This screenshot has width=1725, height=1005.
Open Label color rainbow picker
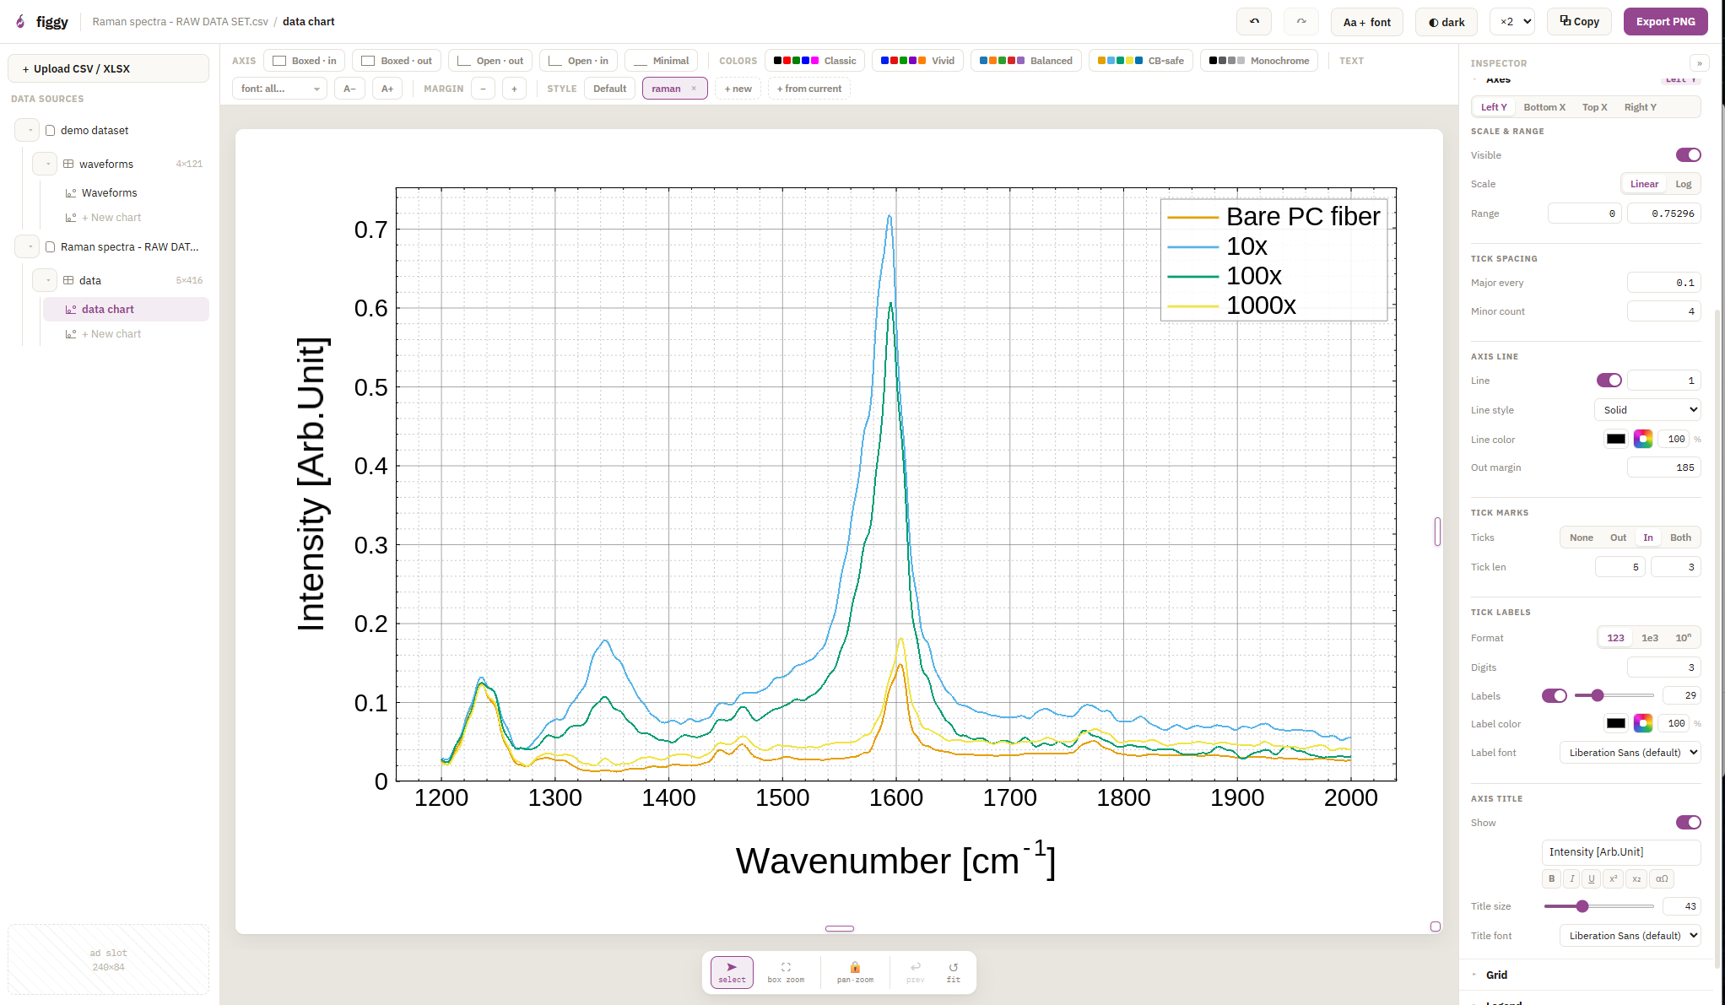(x=1643, y=723)
